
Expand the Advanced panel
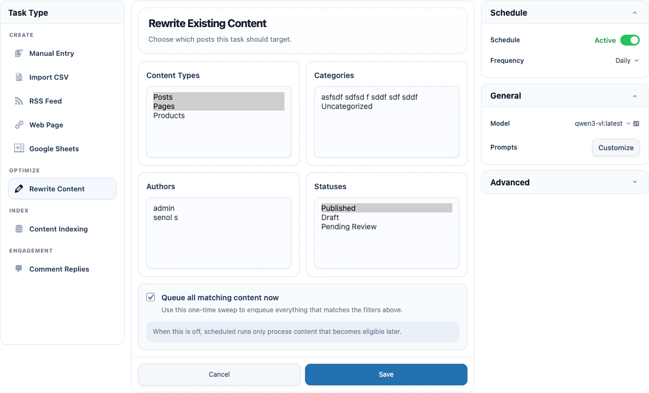click(x=634, y=182)
